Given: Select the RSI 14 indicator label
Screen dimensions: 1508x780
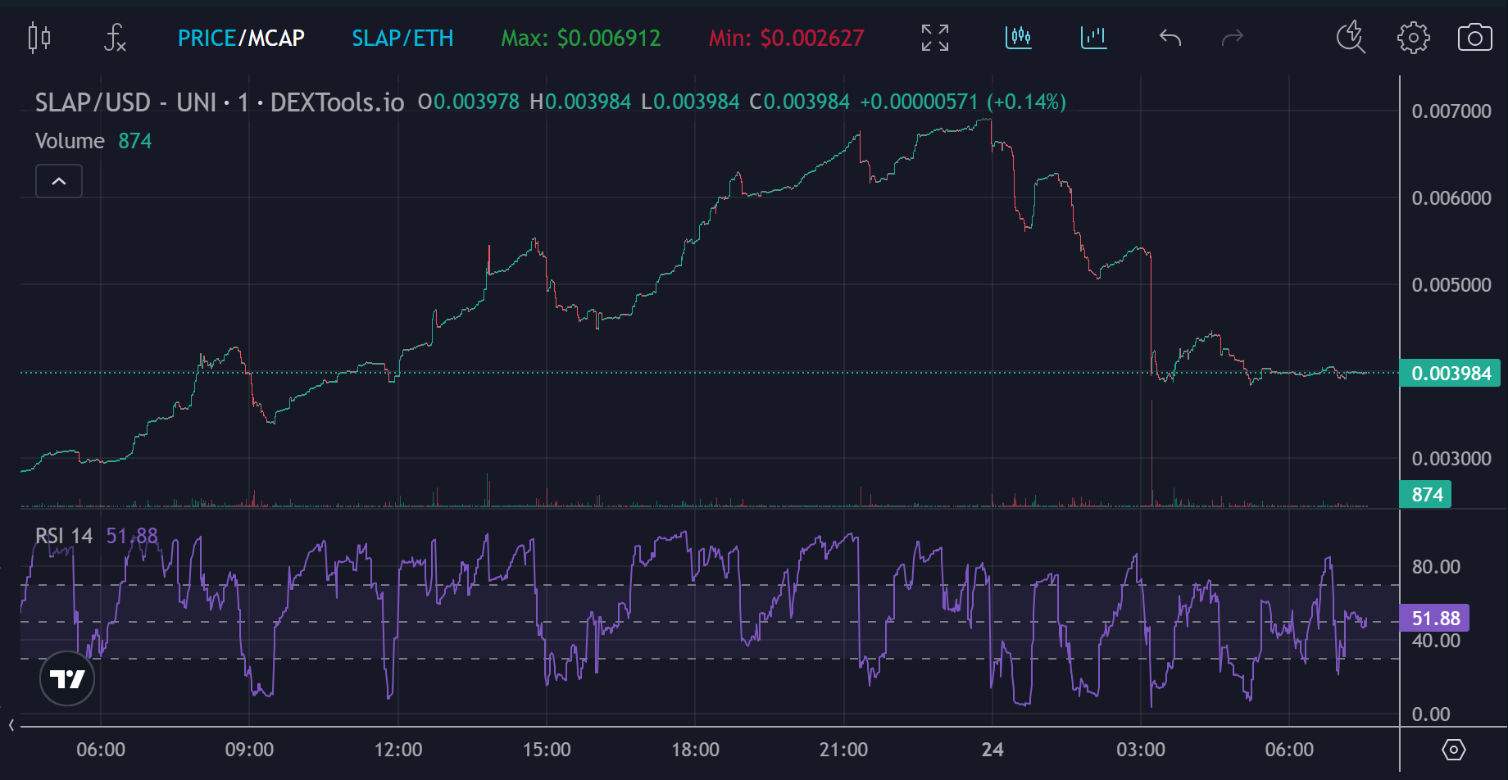Looking at the screenshot, I should click(x=64, y=536).
